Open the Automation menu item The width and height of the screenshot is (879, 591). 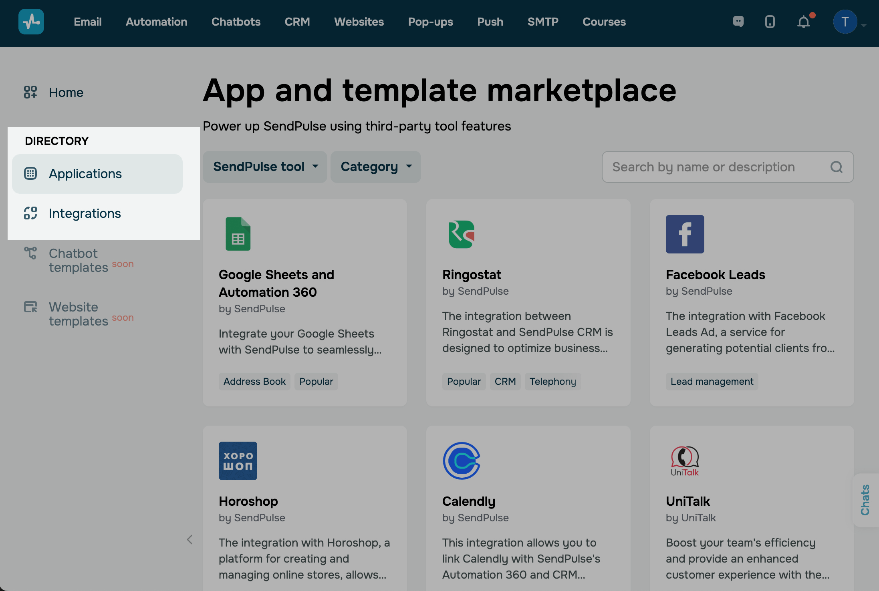tap(156, 22)
